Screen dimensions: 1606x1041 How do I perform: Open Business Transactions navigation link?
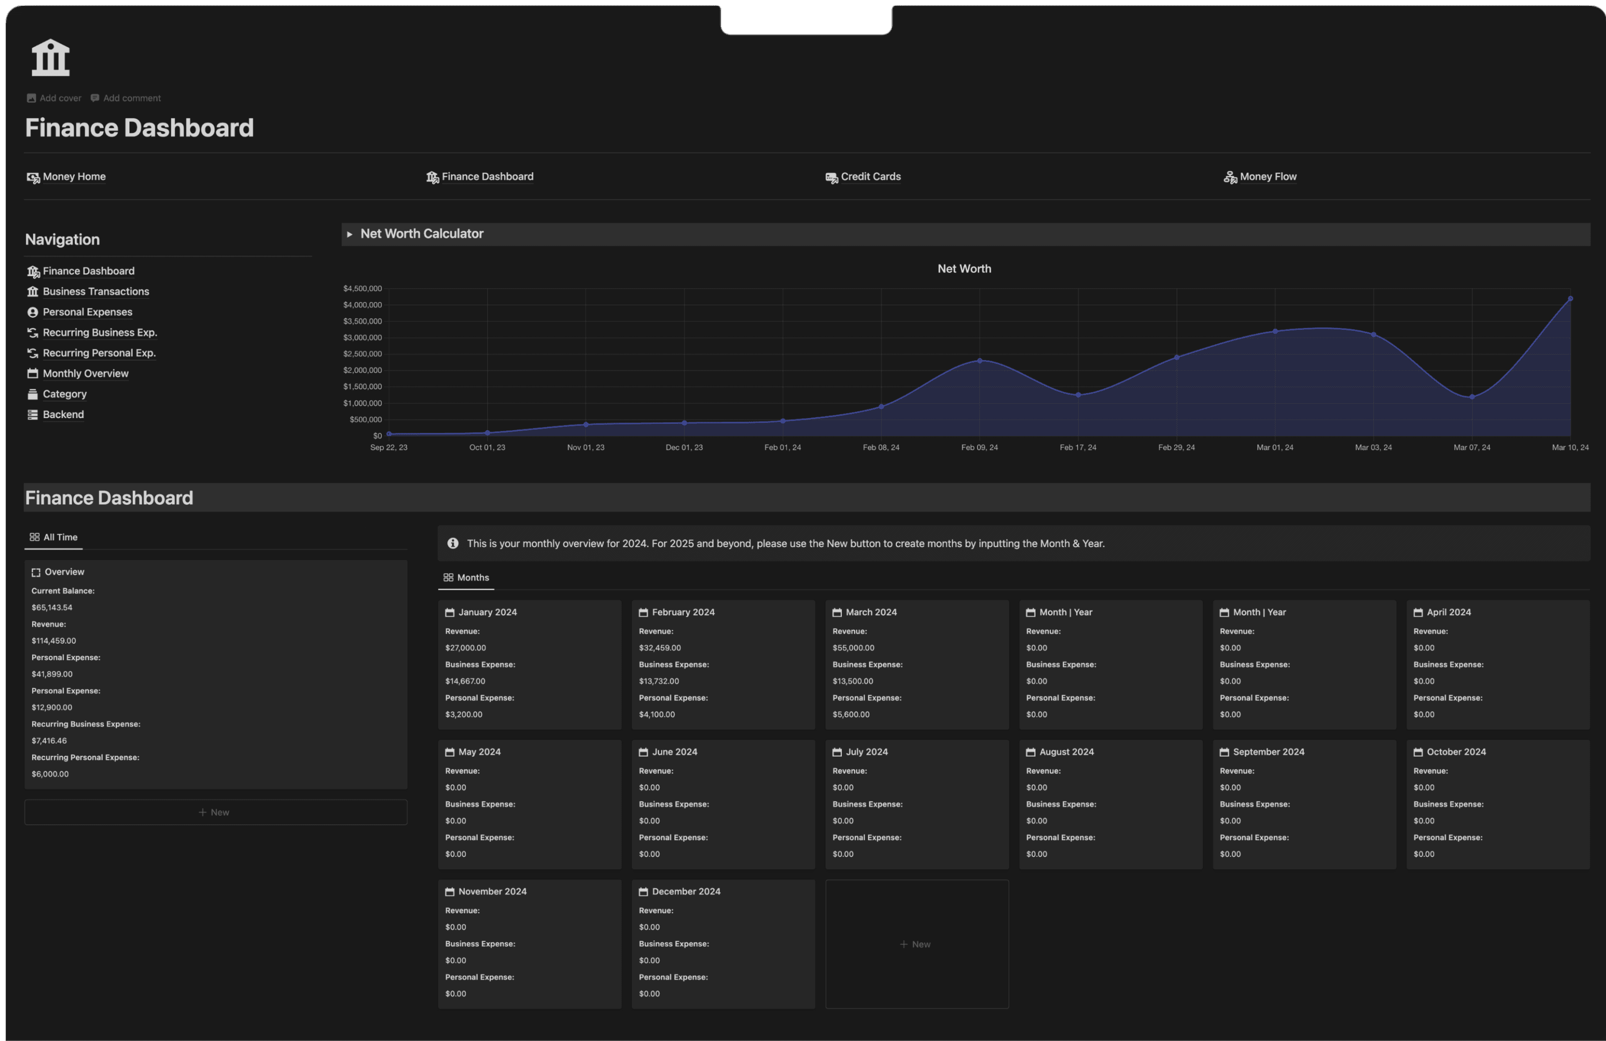(96, 292)
